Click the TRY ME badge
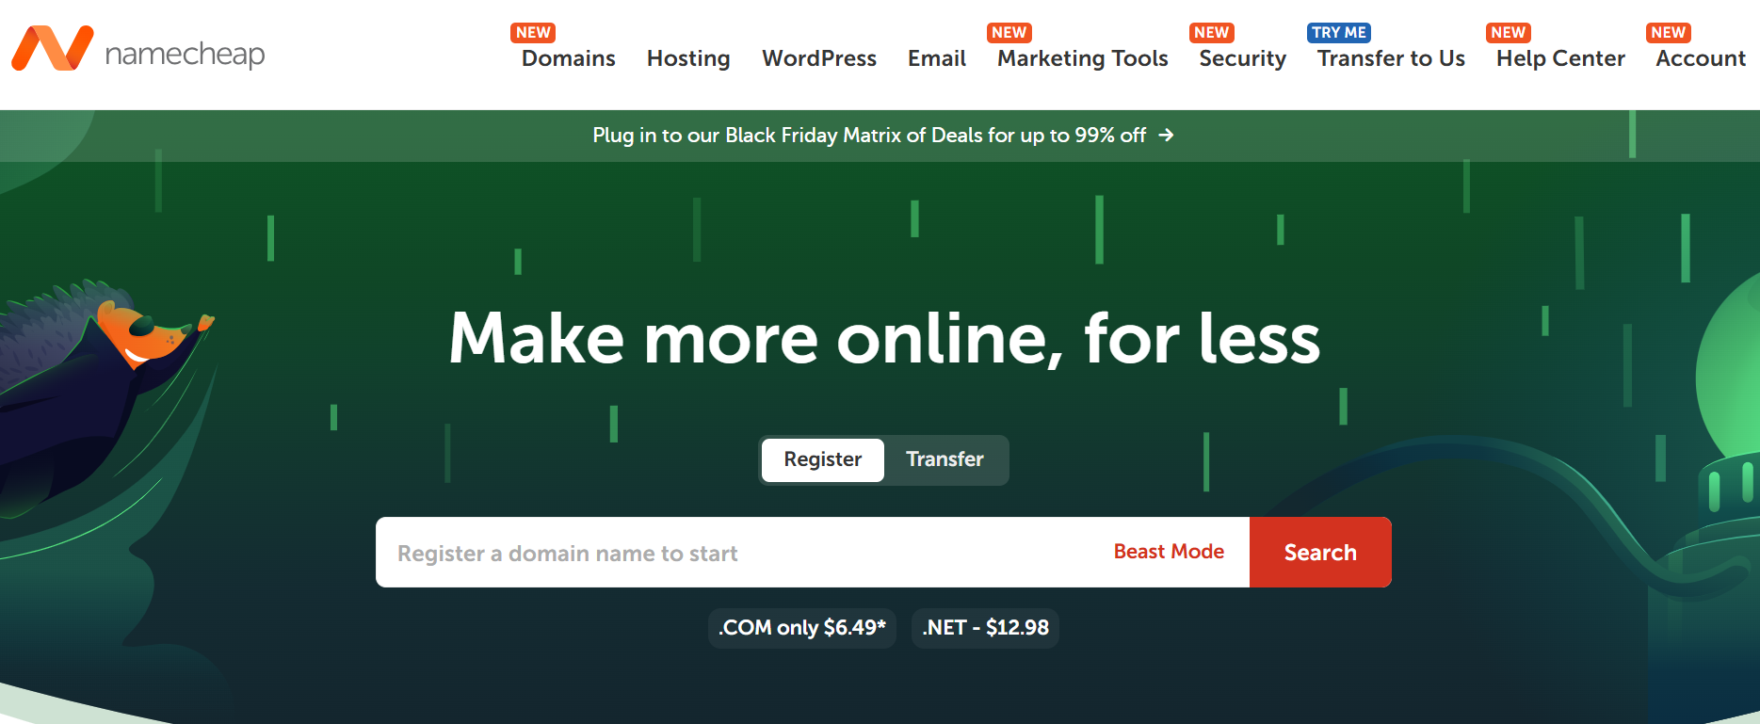 1339,33
